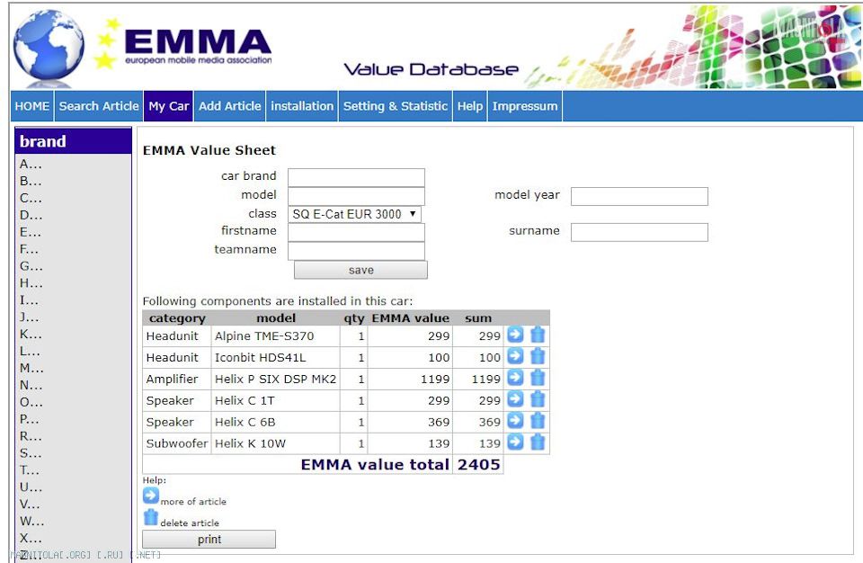Select brand letter O... in sidebar

[x=31, y=402]
